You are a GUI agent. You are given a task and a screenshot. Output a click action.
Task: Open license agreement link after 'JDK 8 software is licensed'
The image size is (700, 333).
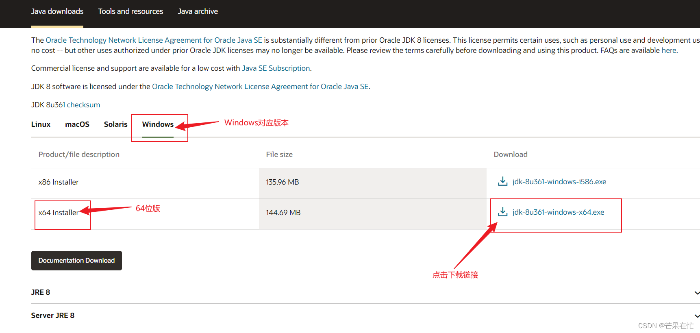coord(260,87)
